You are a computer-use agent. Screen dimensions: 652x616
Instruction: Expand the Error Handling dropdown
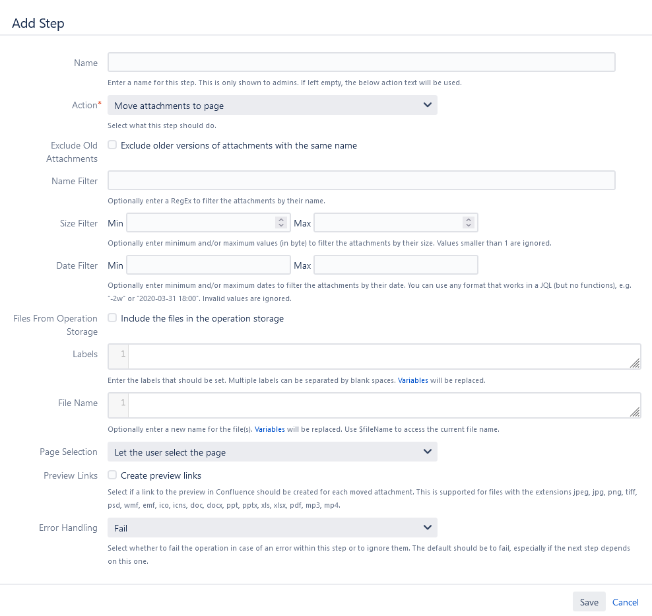pos(272,528)
